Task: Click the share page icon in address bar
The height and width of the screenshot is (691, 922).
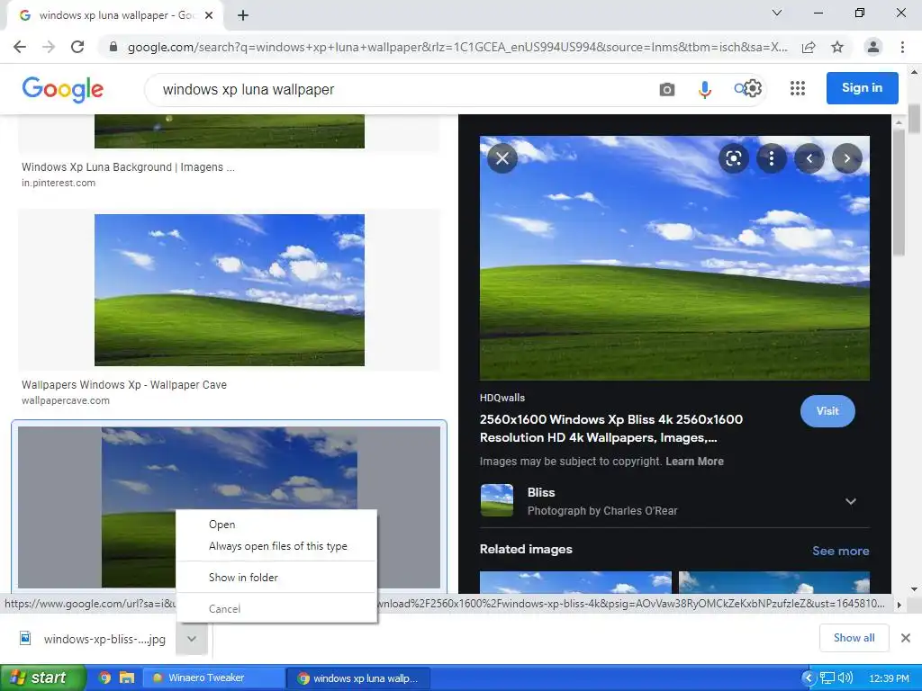Action: click(x=809, y=47)
